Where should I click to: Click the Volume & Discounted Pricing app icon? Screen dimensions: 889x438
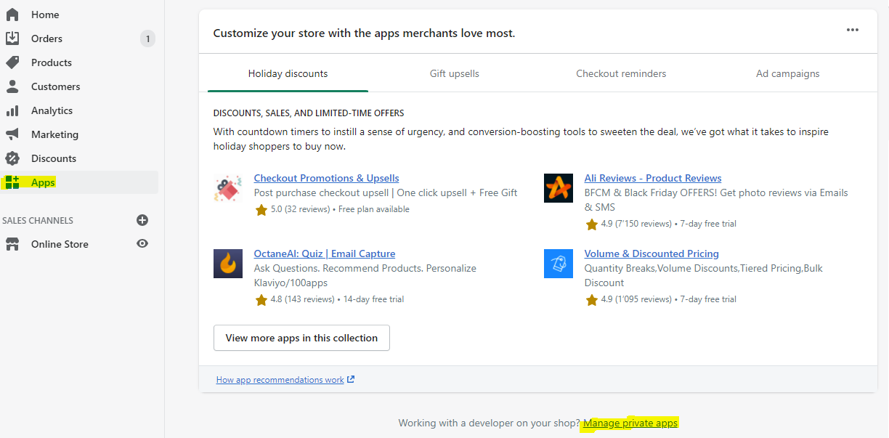tap(559, 264)
